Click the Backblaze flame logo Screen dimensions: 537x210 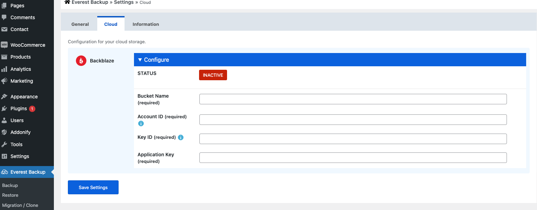(81, 61)
